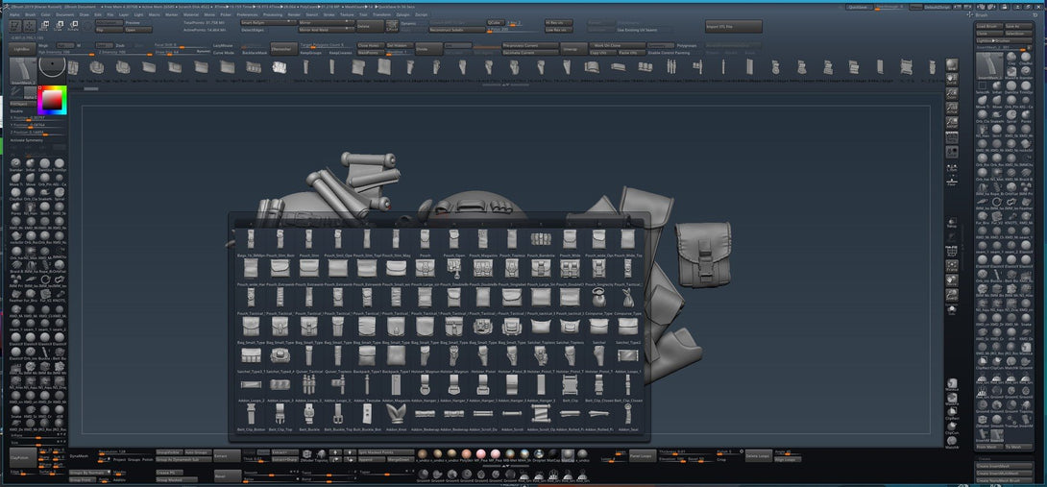This screenshot has width=1047, height=487.
Task: Open the Alpha menu
Action: pos(14,14)
